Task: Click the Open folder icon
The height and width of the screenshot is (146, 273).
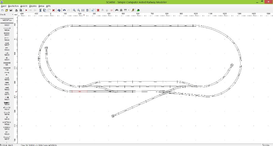Action: [x=6, y=10]
